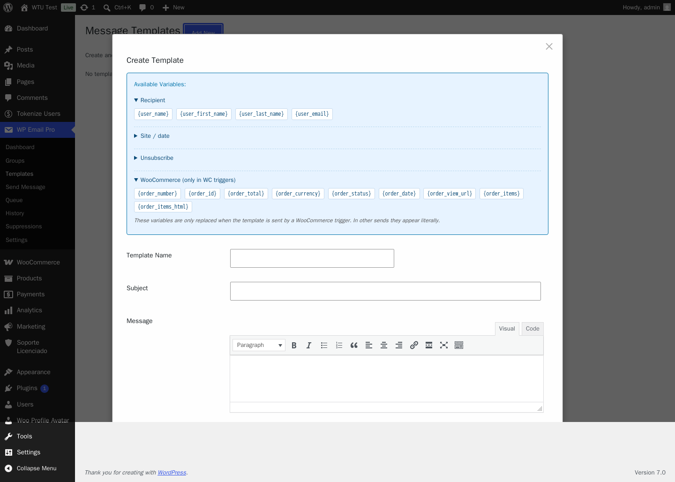This screenshot has width=675, height=482.
Task: Open History submenu item
Action: coord(37,213)
